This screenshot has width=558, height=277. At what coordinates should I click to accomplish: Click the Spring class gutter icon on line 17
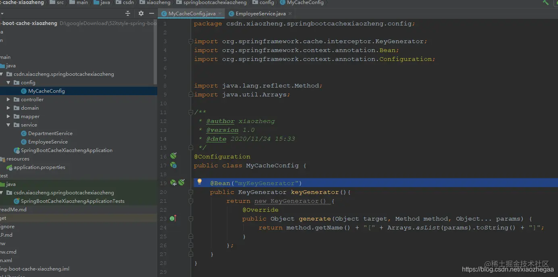pyautogui.click(x=173, y=165)
